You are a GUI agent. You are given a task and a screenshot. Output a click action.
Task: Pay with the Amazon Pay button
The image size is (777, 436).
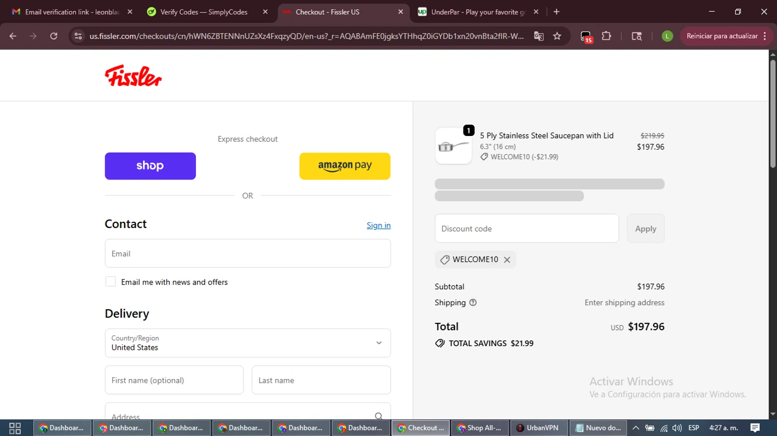(x=345, y=166)
